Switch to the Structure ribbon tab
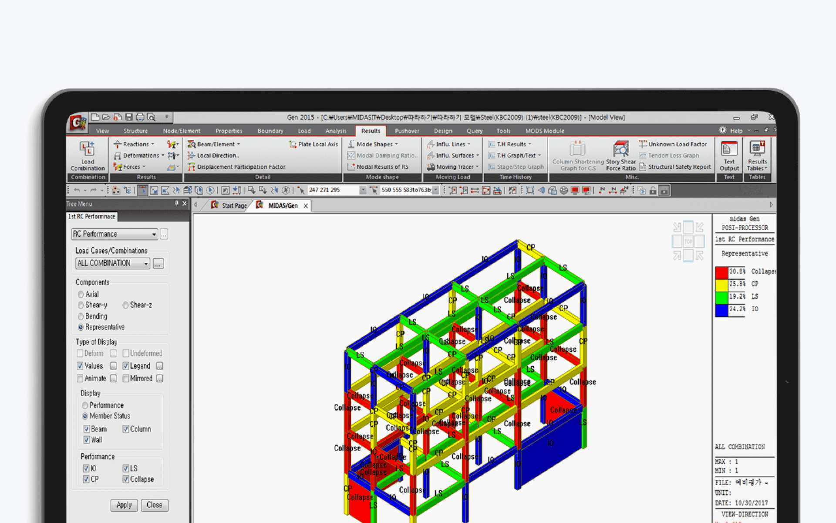Image resolution: width=836 pixels, height=523 pixels. pyautogui.click(x=135, y=131)
